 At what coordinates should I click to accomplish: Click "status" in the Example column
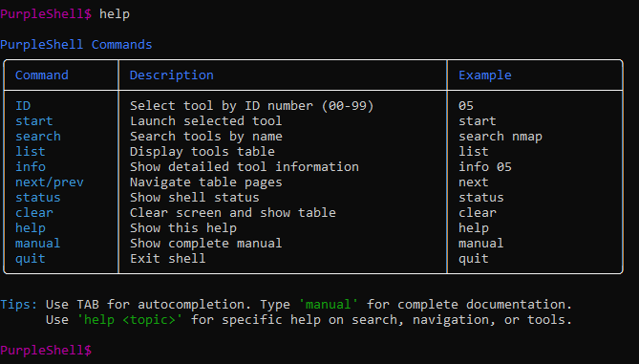(481, 197)
